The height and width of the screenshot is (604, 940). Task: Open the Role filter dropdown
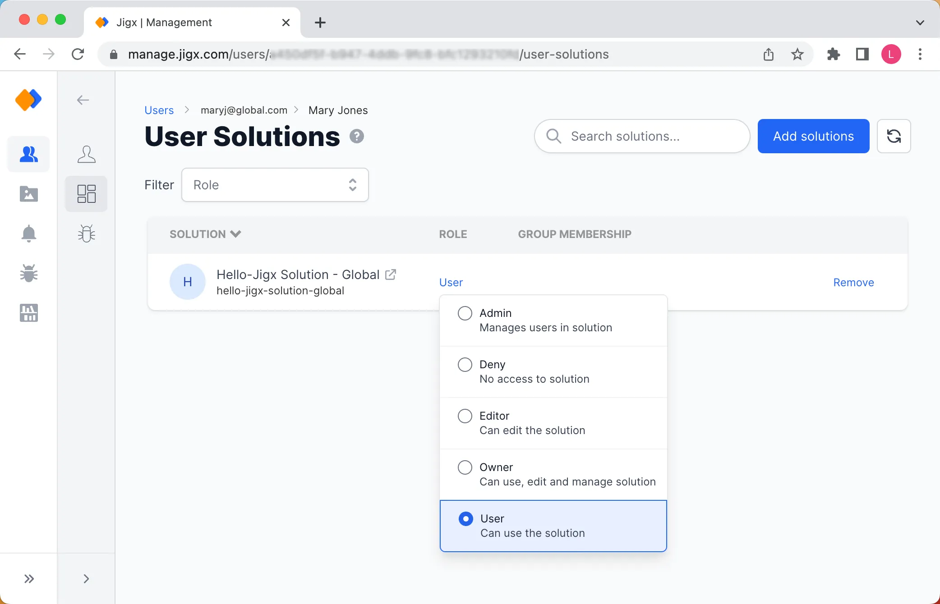(x=275, y=185)
